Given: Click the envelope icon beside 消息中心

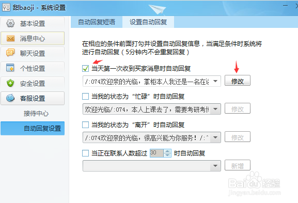Looking at the screenshot, I should [10, 38].
